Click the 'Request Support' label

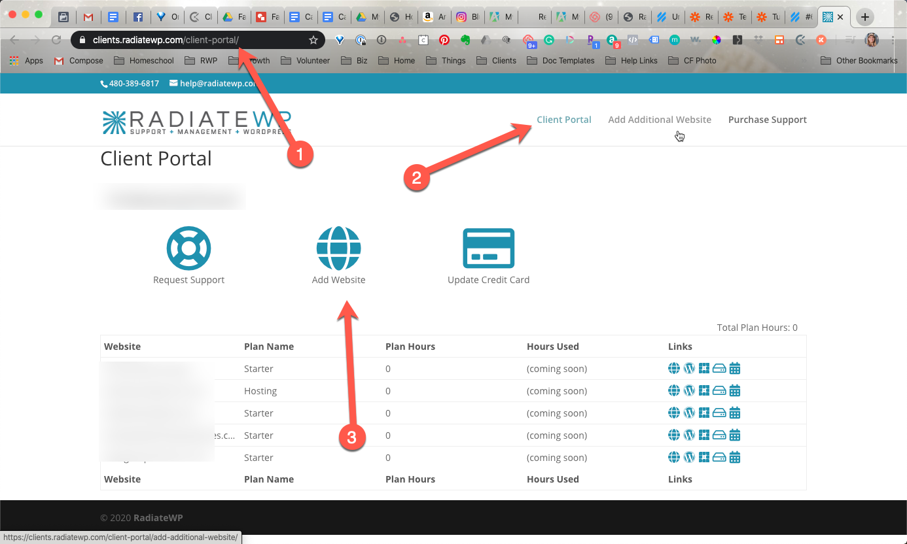[x=188, y=280]
